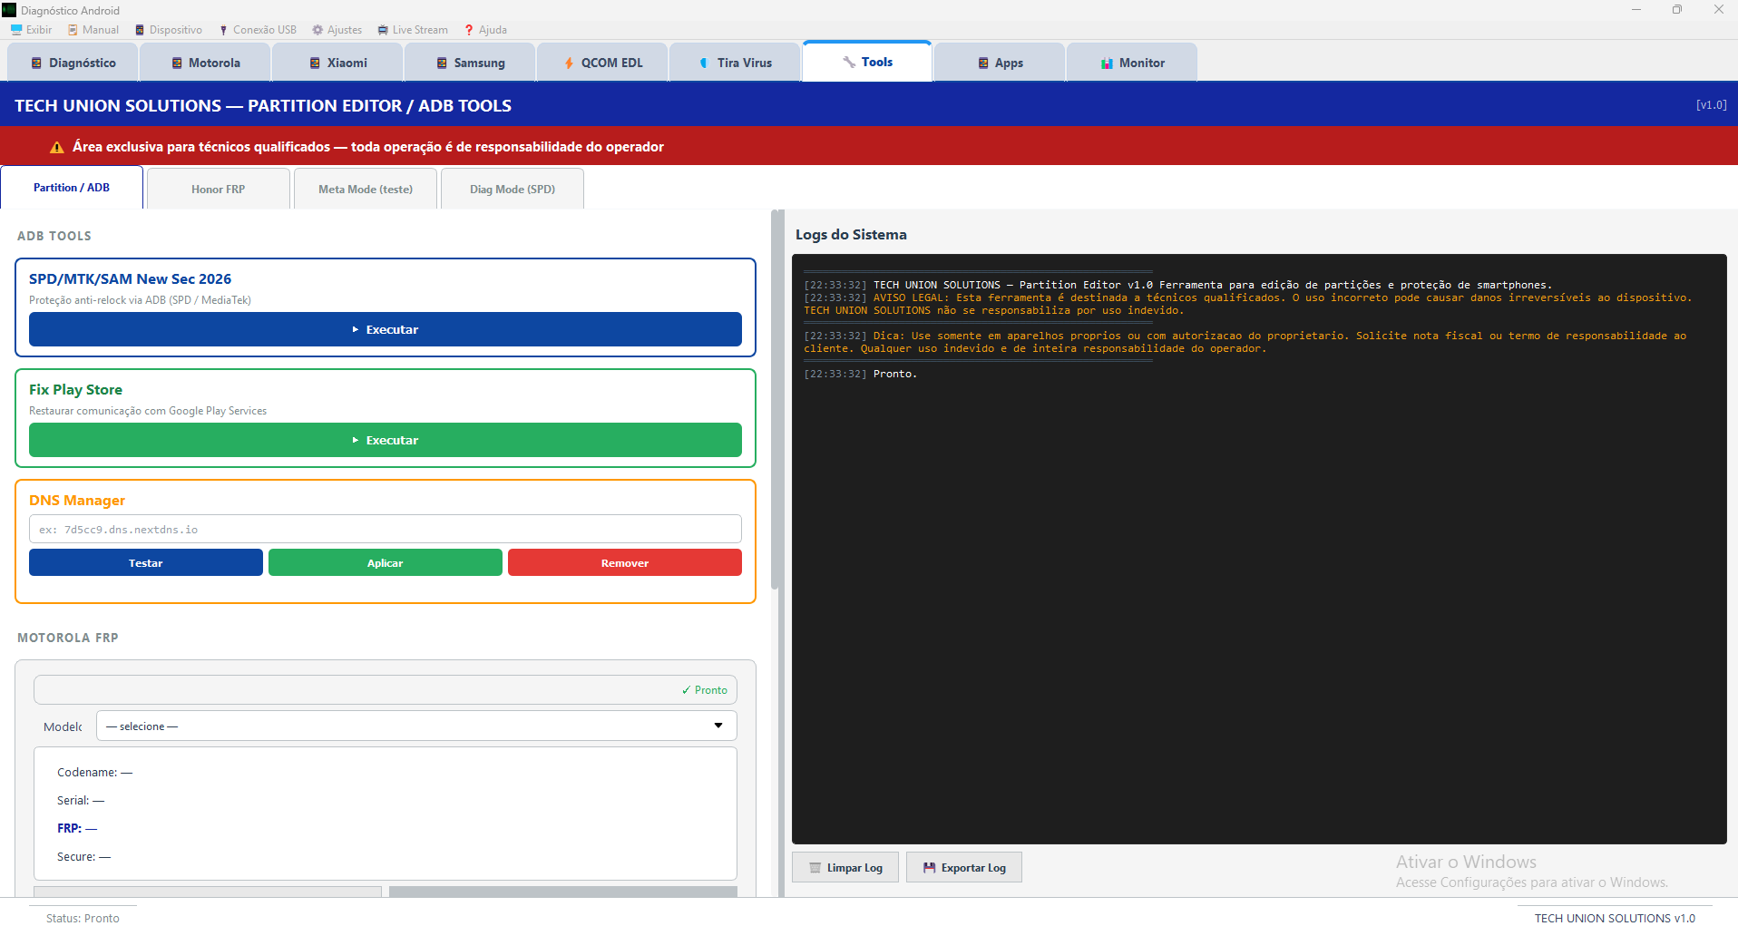Image resolution: width=1738 pixels, height=926 pixels.
Task: Click the Motorola FRP Pronto status field
Action: 386,689
